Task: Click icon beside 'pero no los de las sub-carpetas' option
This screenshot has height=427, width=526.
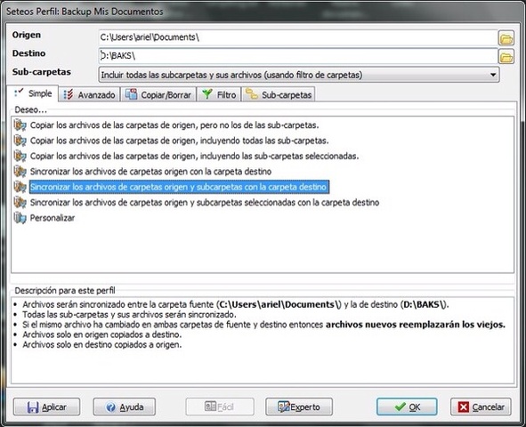Action: pyautogui.click(x=20, y=125)
